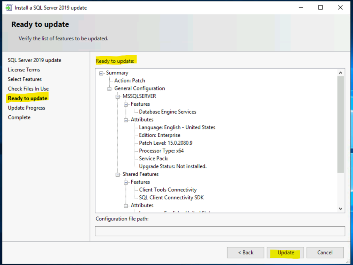Click the 'Ready to update:' label above tree
Screen dimensions: 353x265
(x=115, y=61)
